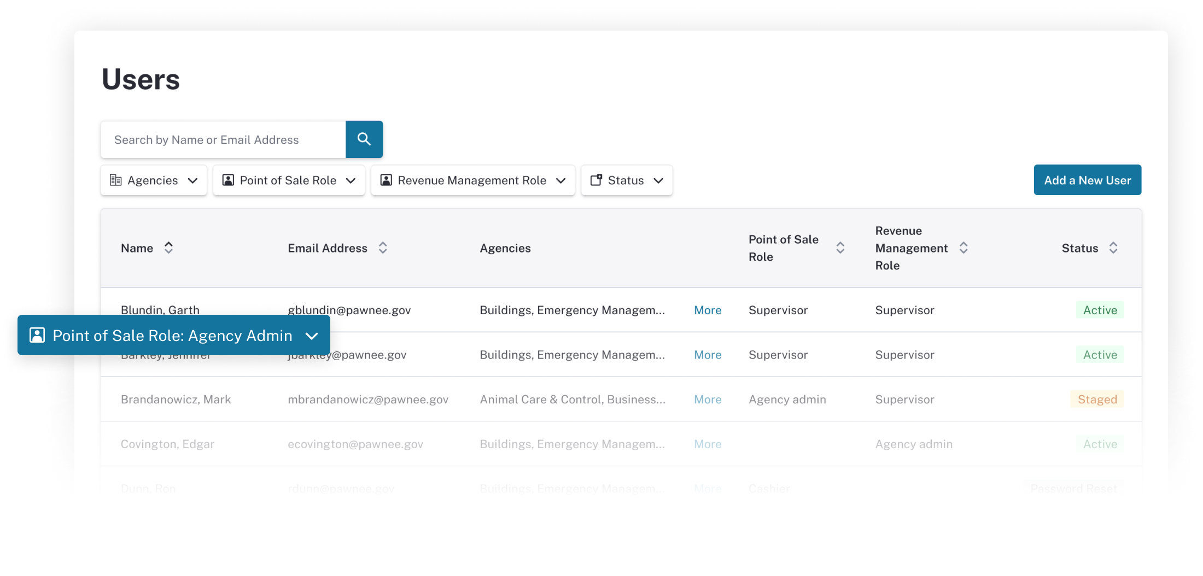Sort by Status column header

pyautogui.click(x=1114, y=248)
